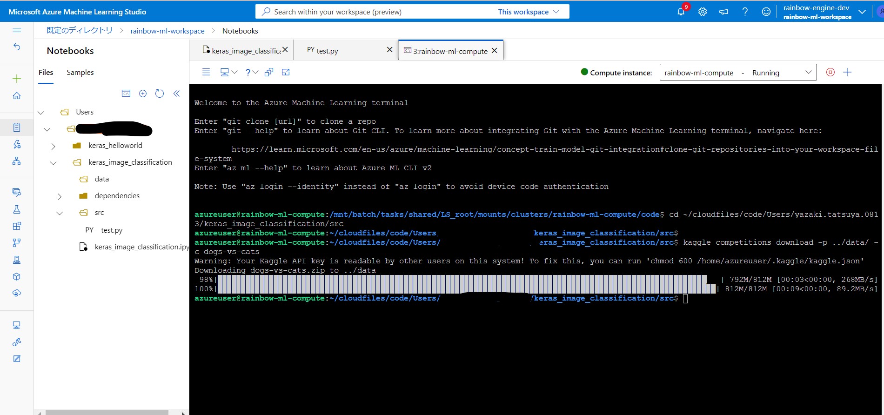Open notifications bell with 9 badge

(x=681, y=12)
